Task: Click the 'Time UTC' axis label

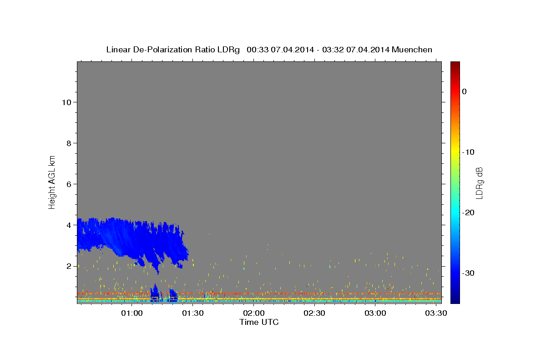Action: [x=259, y=322]
